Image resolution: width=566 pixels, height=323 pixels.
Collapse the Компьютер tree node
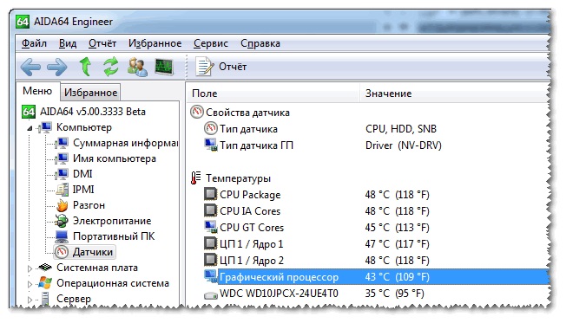pos(30,128)
